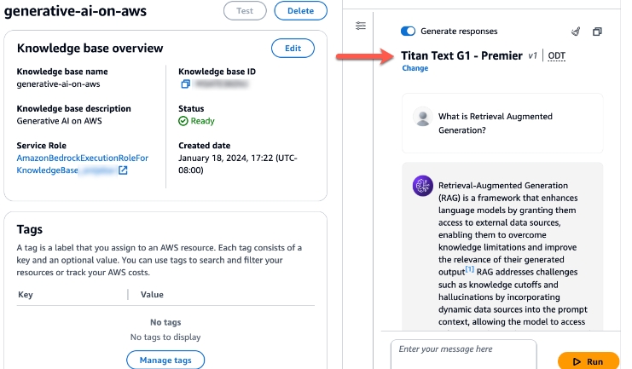Viewport: 632px width, 369px height.
Task: Copy the Knowledge base ID
Action: click(x=185, y=84)
